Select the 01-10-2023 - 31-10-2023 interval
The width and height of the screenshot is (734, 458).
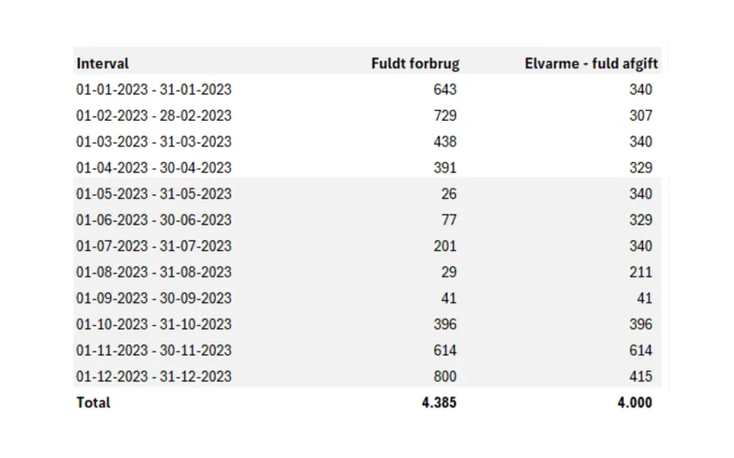(x=154, y=324)
